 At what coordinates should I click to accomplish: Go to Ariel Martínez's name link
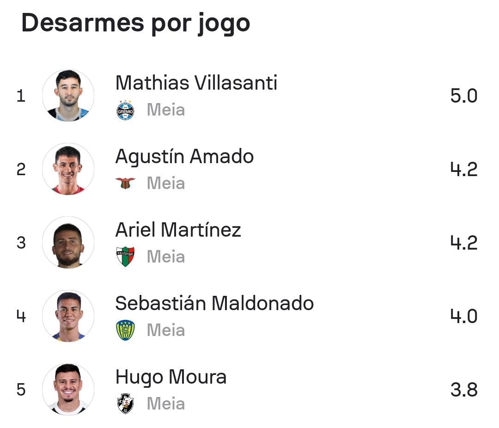(178, 230)
